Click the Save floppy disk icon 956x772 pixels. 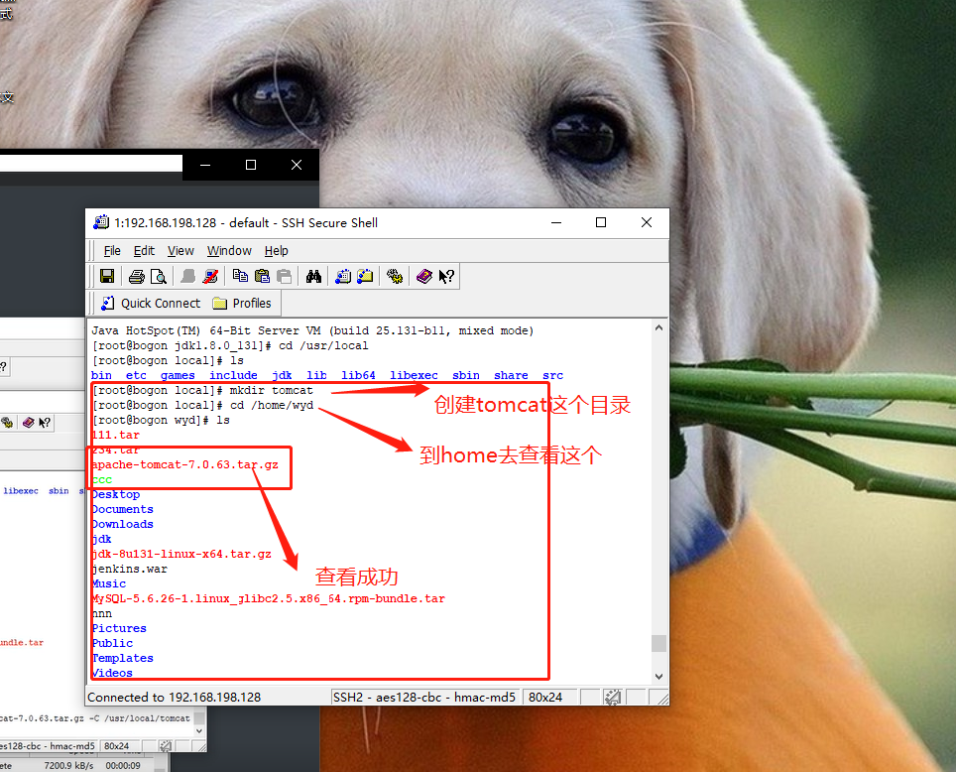tap(107, 277)
